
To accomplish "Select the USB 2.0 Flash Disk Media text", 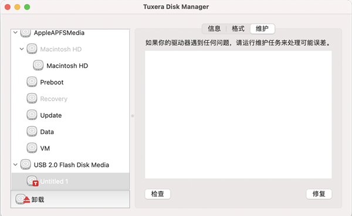I will click(72, 165).
